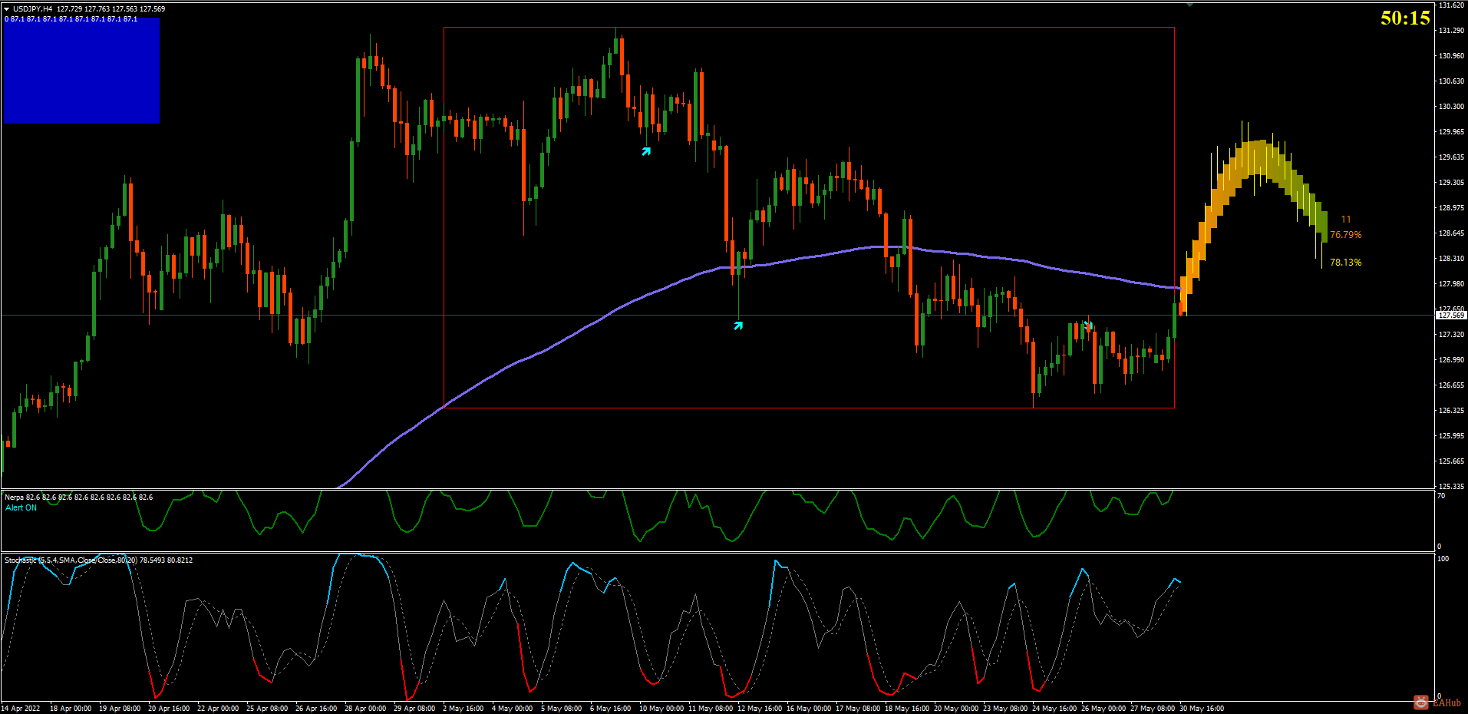The image size is (1468, 714).
Task: Click the 76.79% forecast label
Action: (1346, 235)
